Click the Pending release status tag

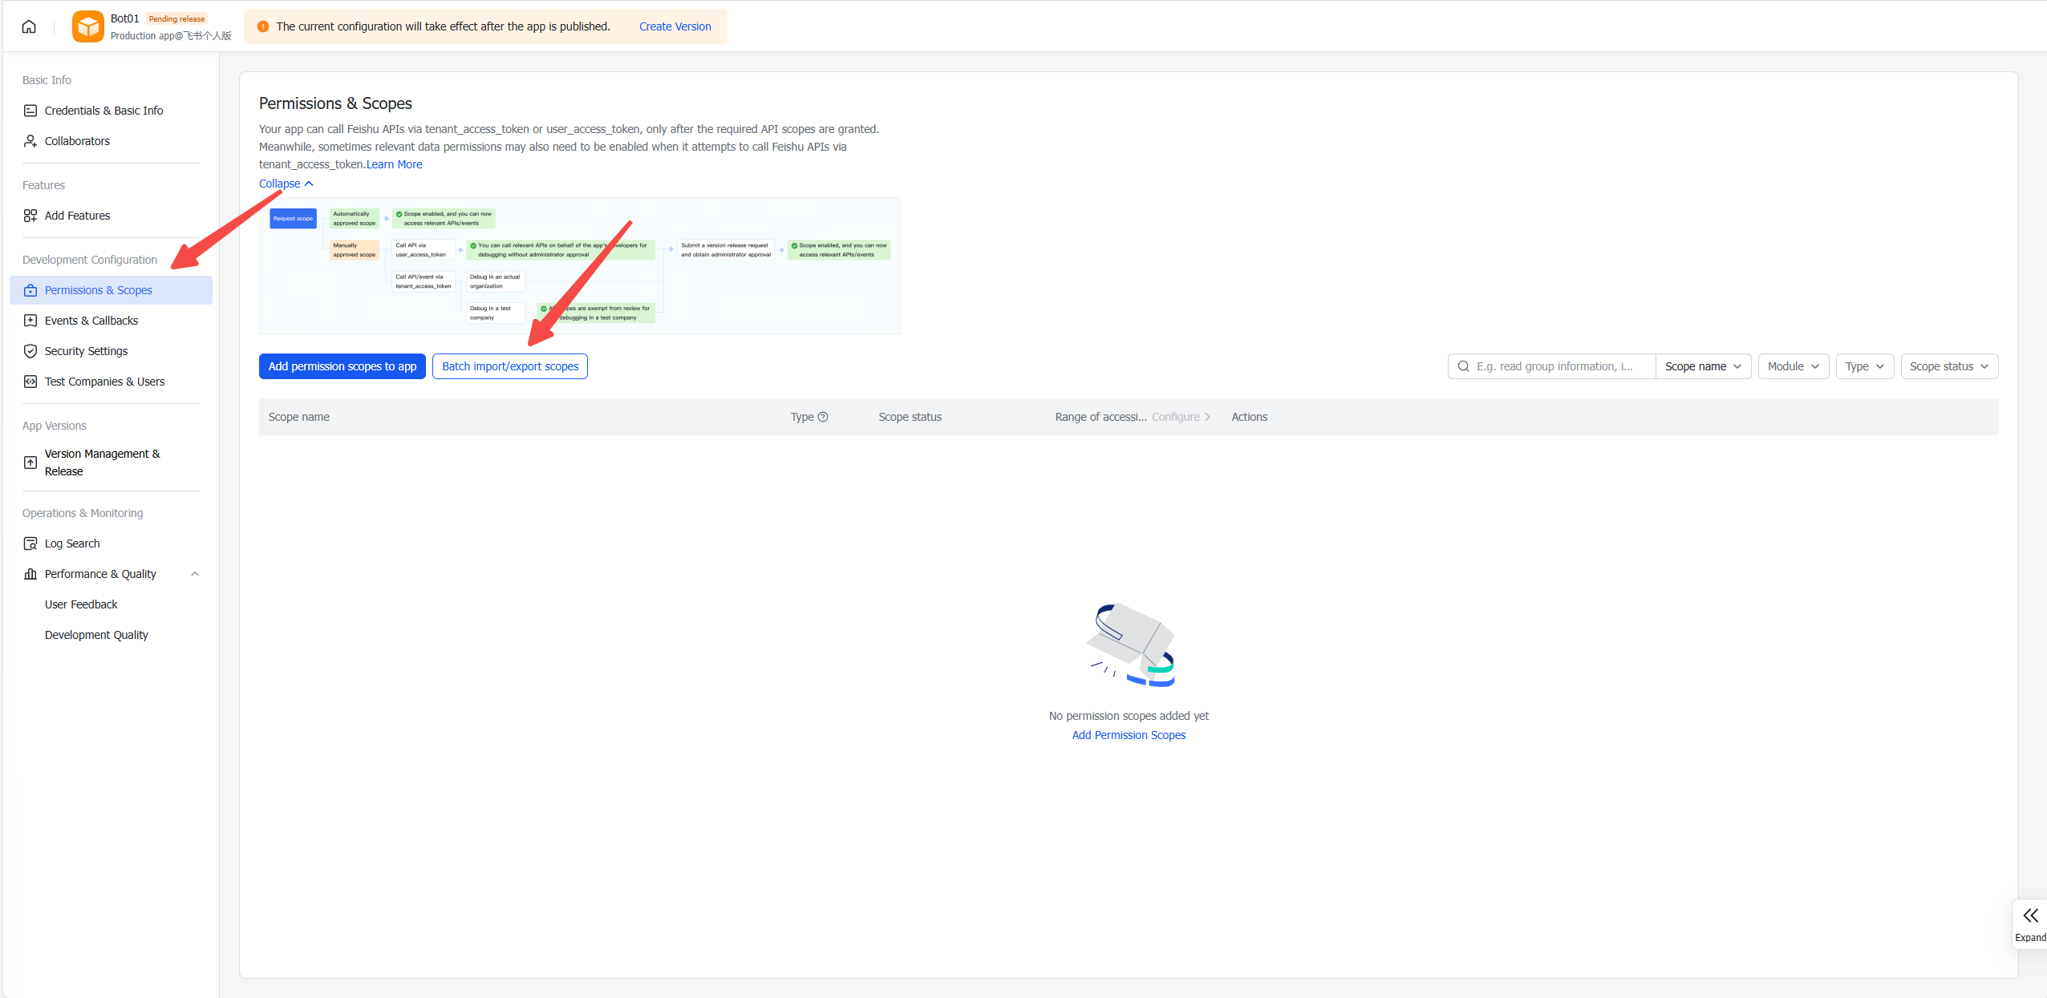176,18
